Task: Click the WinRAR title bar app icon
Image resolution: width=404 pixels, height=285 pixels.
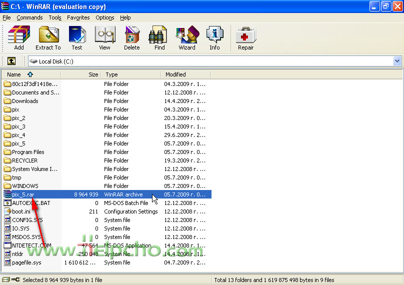Action: coord(5,6)
